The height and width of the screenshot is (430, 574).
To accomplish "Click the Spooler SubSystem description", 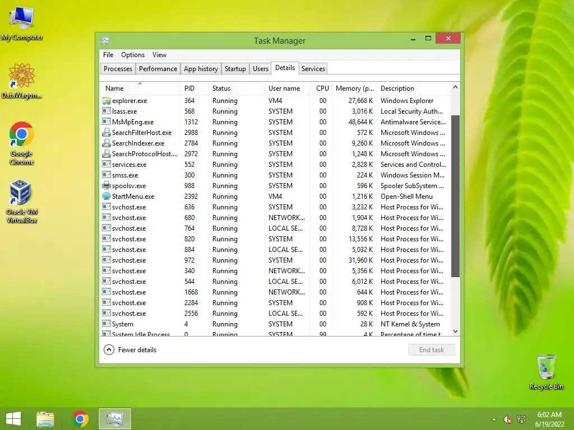I will [x=412, y=186].
